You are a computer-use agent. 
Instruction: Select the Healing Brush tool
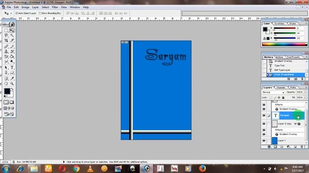(6, 47)
